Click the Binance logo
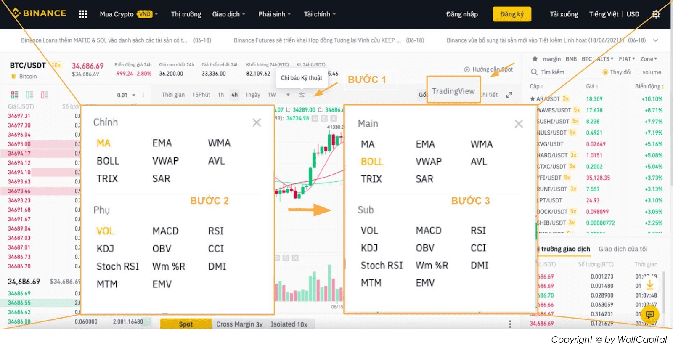 [x=38, y=13]
